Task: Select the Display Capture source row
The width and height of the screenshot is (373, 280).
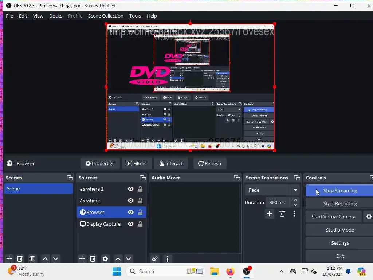Action: (x=111, y=224)
